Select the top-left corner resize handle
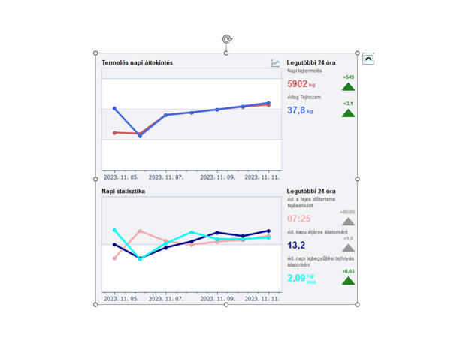This screenshot has height=347, width=463. (95, 53)
